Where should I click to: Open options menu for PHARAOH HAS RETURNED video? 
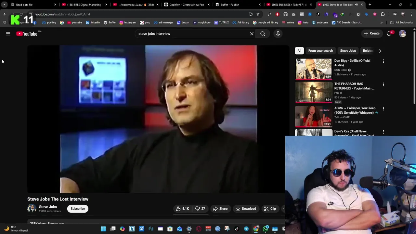(383, 84)
